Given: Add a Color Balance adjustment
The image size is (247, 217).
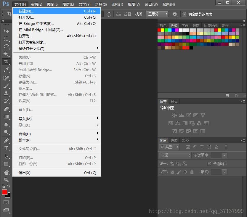Looking at the screenshot, I should (x=178, y=123).
